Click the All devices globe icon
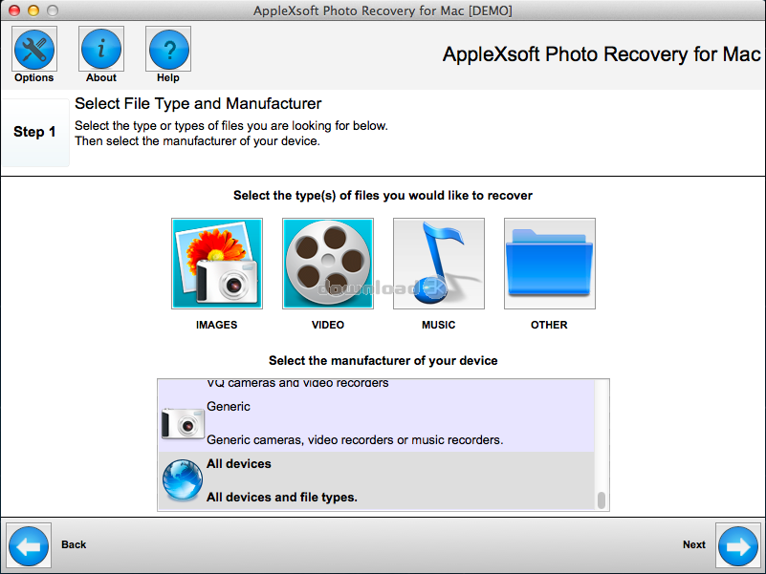The height and width of the screenshot is (574, 766). tap(182, 480)
